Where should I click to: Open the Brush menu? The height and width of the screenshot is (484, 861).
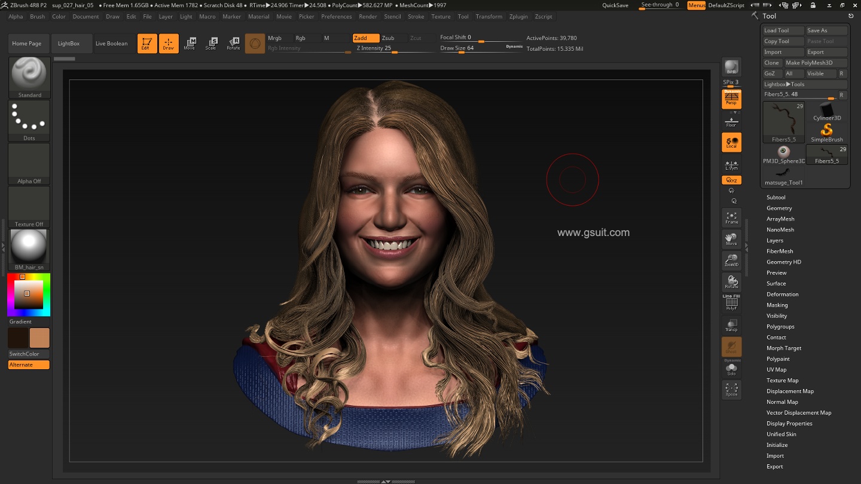38,17
